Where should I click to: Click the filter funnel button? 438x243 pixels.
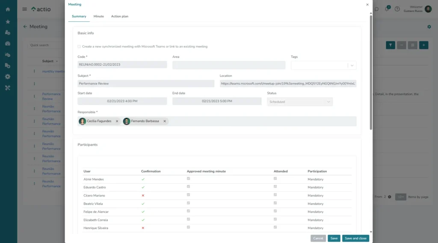[390, 45]
